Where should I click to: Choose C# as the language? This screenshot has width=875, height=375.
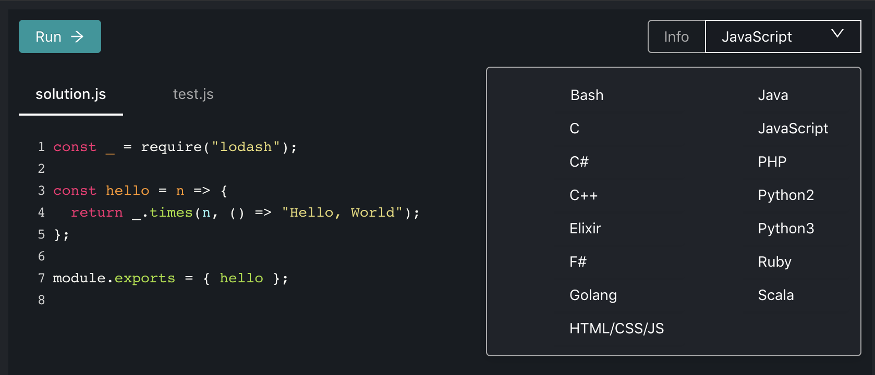point(579,162)
